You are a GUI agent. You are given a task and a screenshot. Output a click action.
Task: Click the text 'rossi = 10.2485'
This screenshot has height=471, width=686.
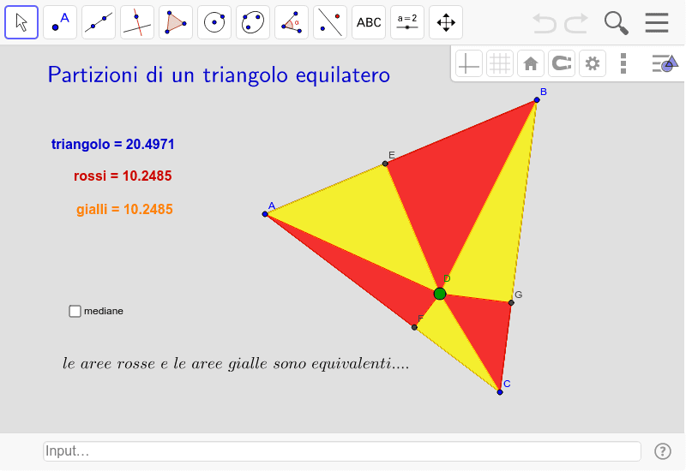coord(123,176)
